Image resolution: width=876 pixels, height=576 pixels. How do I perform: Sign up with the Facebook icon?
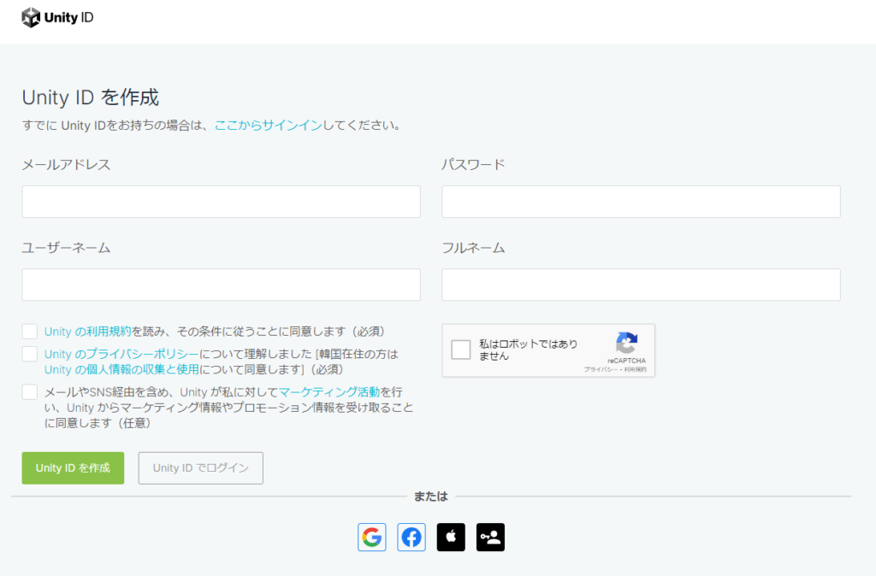tap(411, 537)
